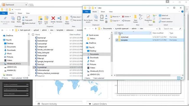The height and width of the screenshot is (106, 189).
Task: Click Pin to Quick access in view window
Action: pos(88,19)
